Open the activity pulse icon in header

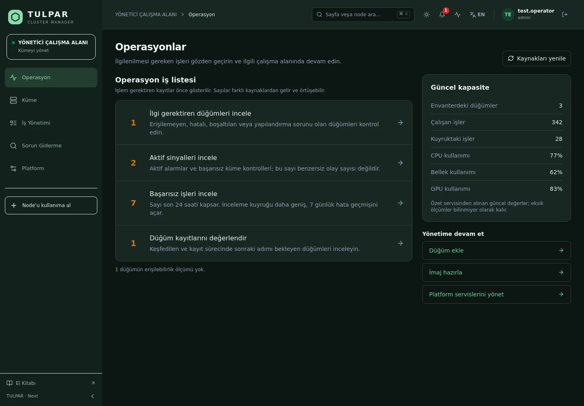pyautogui.click(x=457, y=15)
